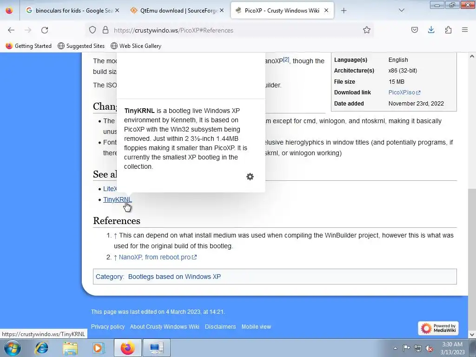This screenshot has height=357, width=476.
Task: Open Windows Media Player taskbar icon
Action: (99, 348)
